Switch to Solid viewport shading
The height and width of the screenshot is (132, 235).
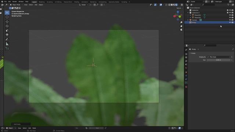tap(172, 5)
